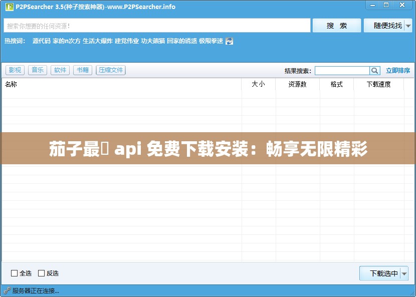The height and width of the screenshot is (297, 416).
Task: Filter results by 影视
Action: 15,70
